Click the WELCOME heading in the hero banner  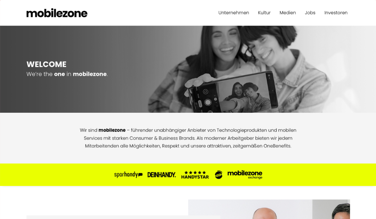47,64
